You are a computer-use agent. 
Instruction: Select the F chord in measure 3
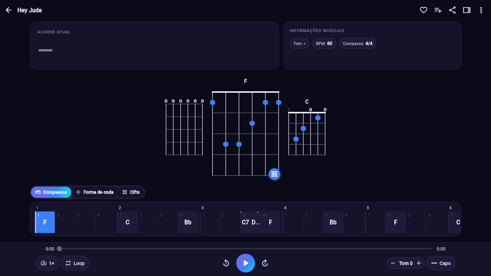click(271, 222)
